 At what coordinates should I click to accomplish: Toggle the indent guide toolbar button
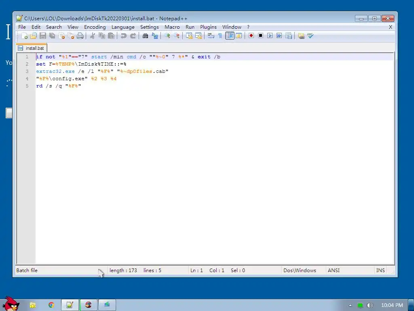pos(230,36)
